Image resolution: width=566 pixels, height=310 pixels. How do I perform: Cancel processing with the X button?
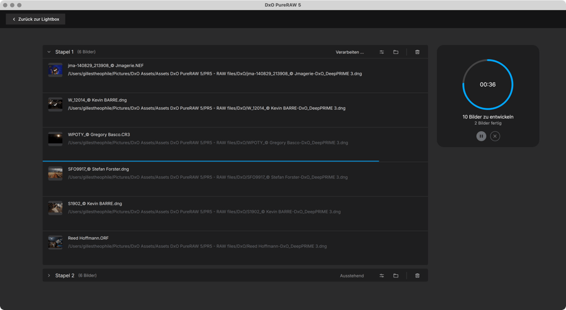(495, 136)
